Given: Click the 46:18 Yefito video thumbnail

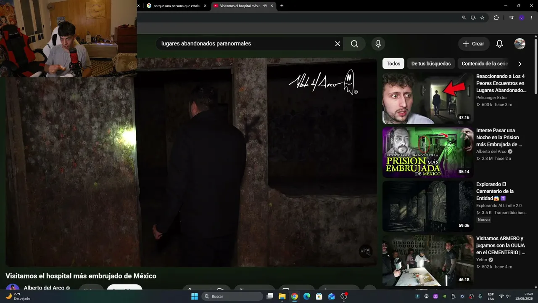Looking at the screenshot, I should pyautogui.click(x=428, y=260).
